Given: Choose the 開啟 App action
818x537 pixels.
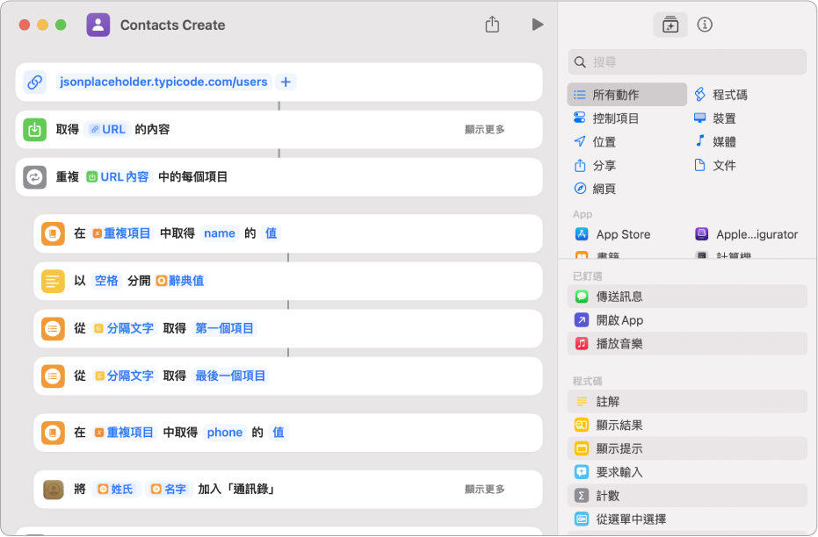Looking at the screenshot, I should point(687,319).
